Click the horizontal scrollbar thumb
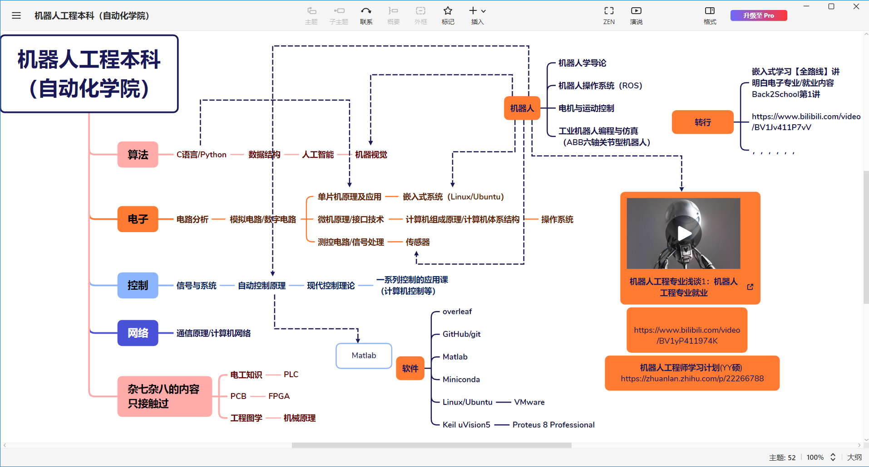This screenshot has height=467, width=869. click(431, 445)
